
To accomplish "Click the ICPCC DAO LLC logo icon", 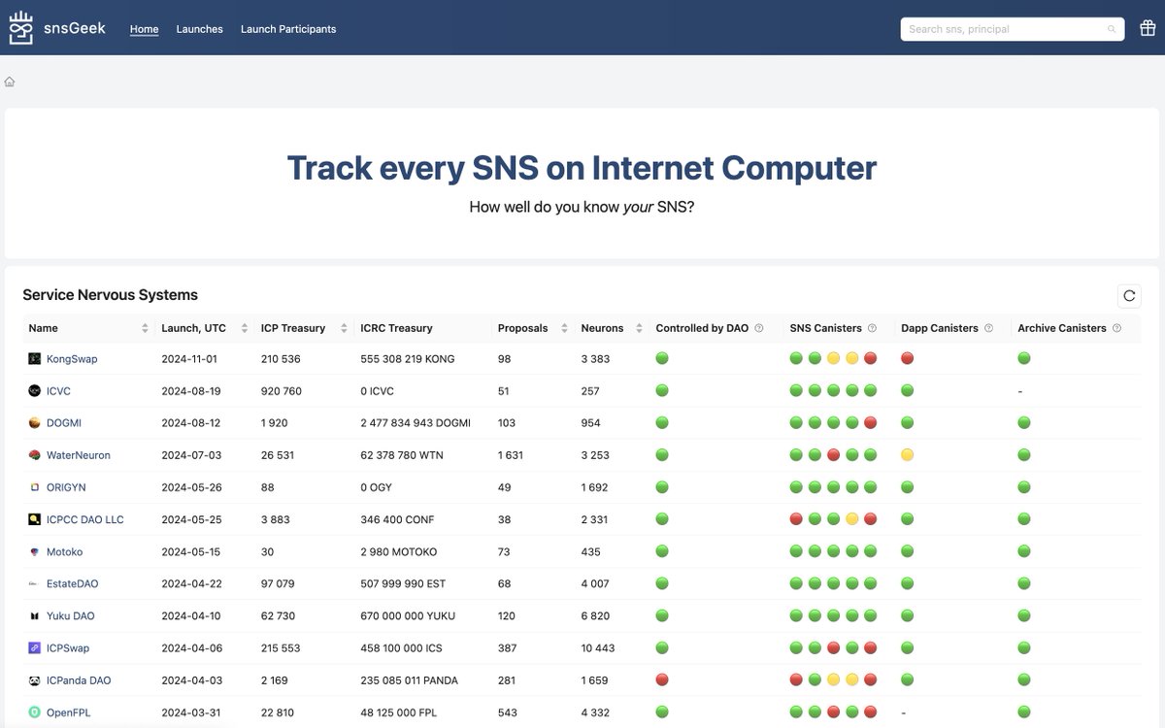I will 35,519.
